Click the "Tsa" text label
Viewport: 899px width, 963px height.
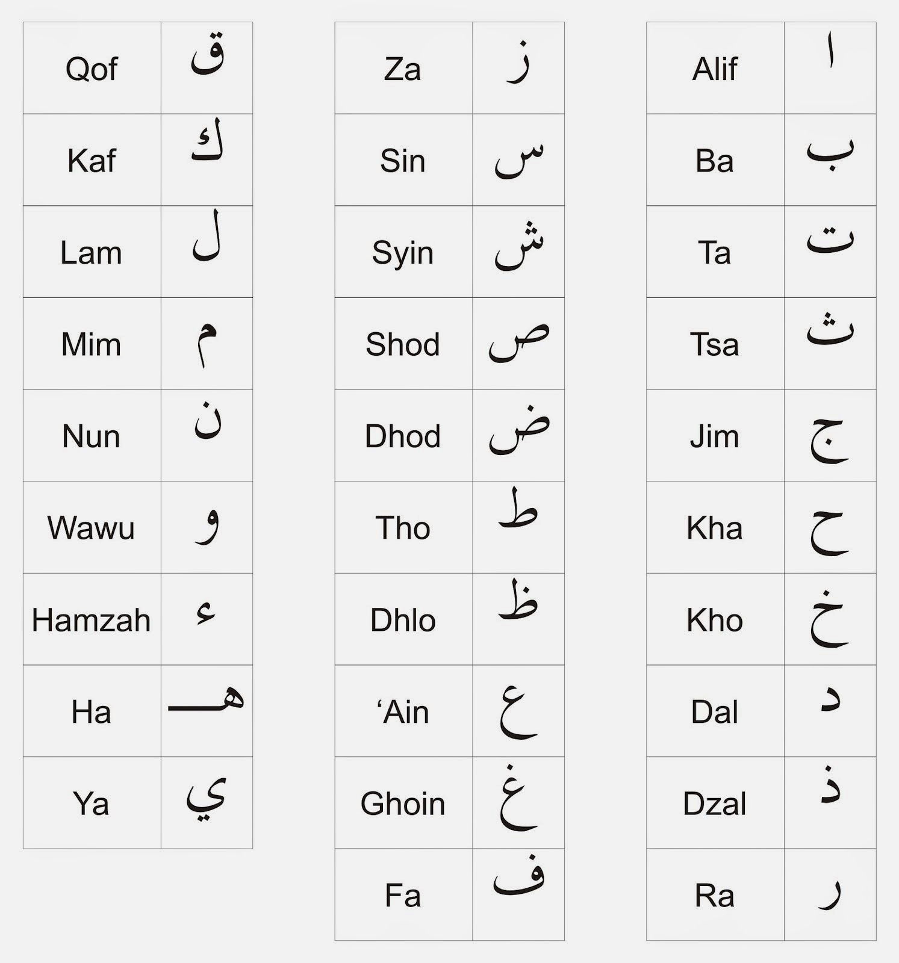click(715, 344)
